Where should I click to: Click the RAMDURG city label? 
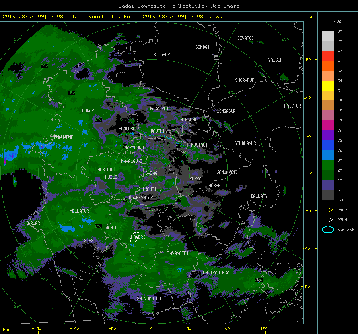127,129
